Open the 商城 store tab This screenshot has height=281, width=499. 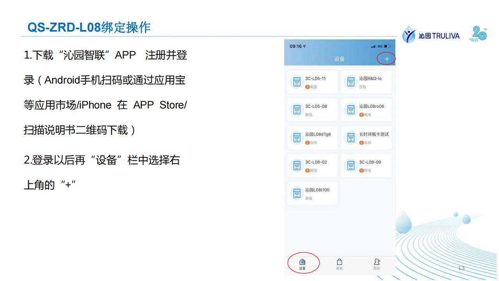(x=339, y=264)
